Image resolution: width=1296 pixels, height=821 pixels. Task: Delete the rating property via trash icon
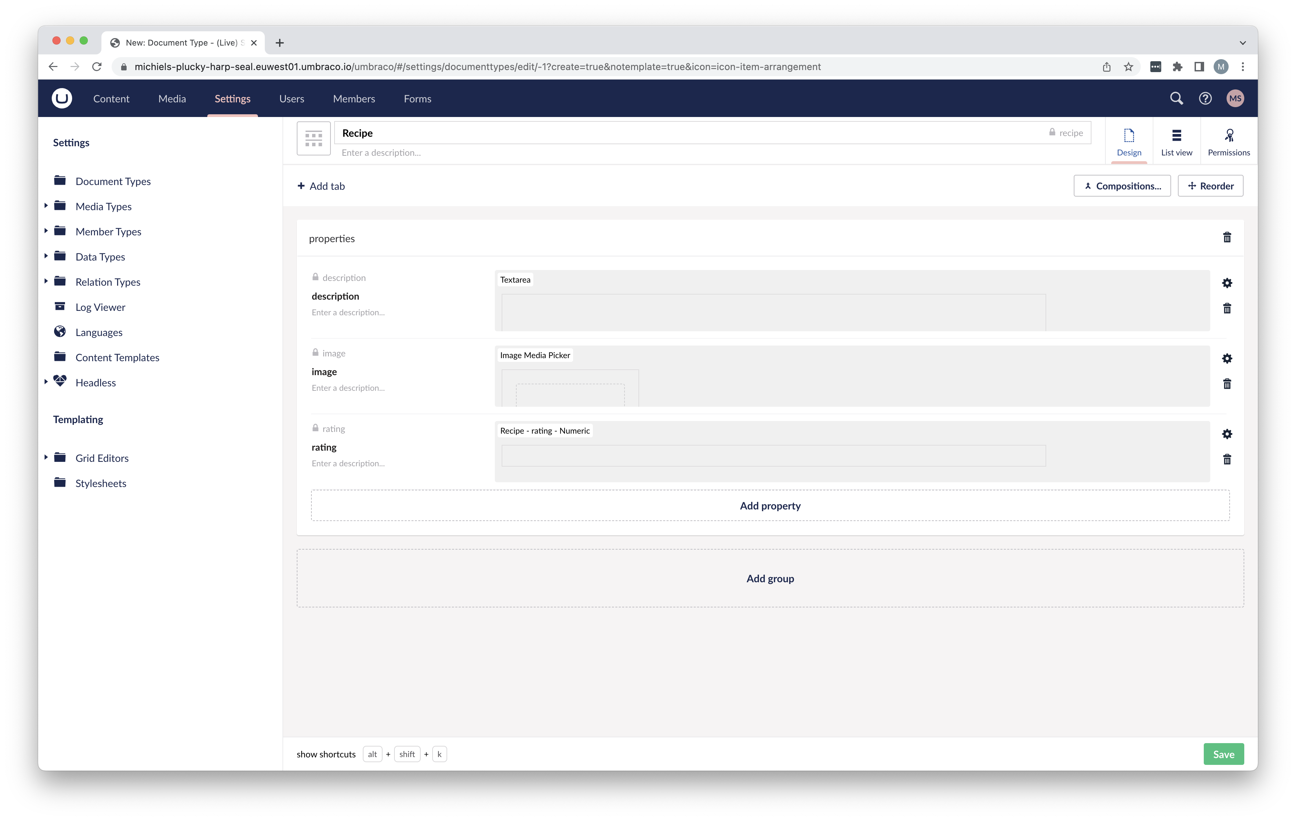(x=1227, y=459)
